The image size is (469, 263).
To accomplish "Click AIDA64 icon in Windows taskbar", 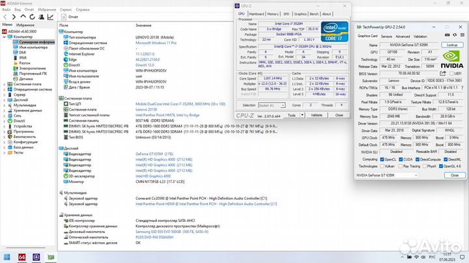I will pyautogui.click(x=22, y=257).
